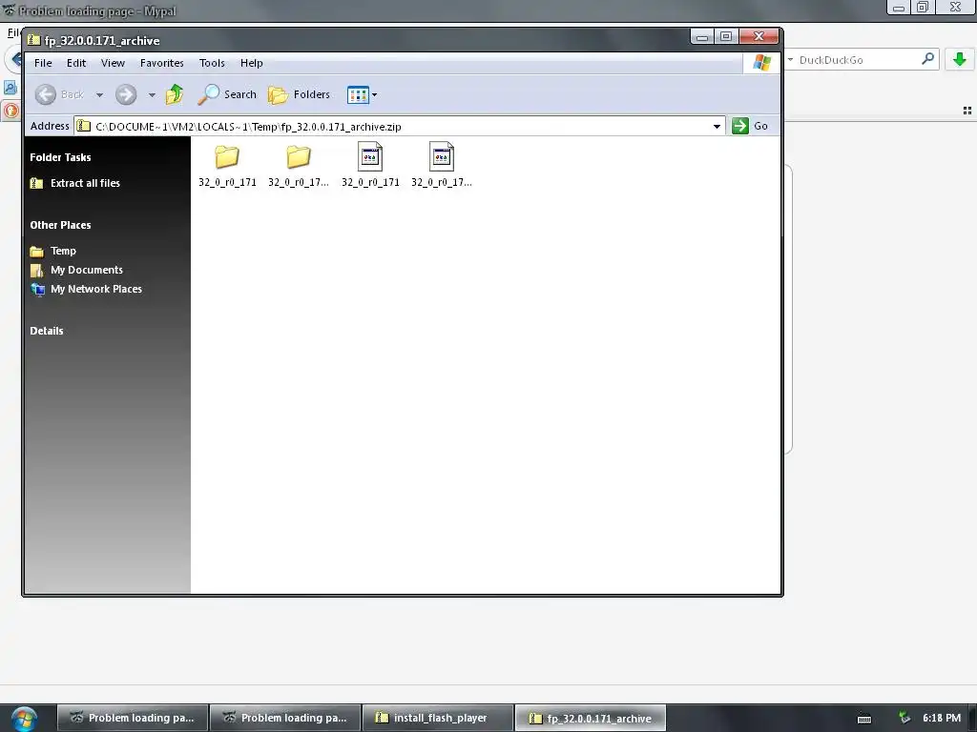Click the Windows logo throbber

(761, 63)
